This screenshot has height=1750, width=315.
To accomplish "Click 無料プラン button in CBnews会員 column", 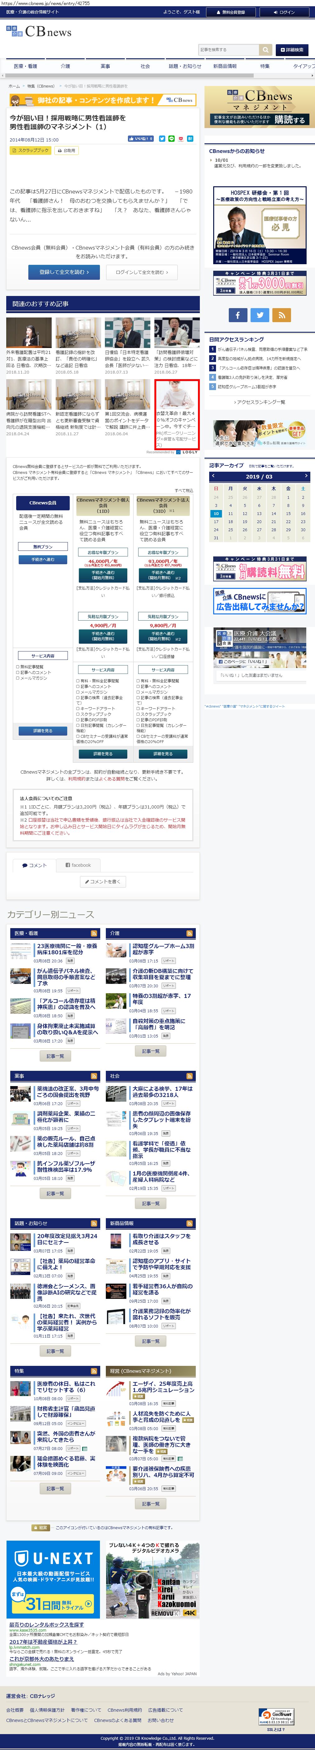I will click(x=43, y=546).
